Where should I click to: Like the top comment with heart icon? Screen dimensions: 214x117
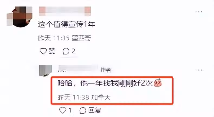[x=43, y=51]
